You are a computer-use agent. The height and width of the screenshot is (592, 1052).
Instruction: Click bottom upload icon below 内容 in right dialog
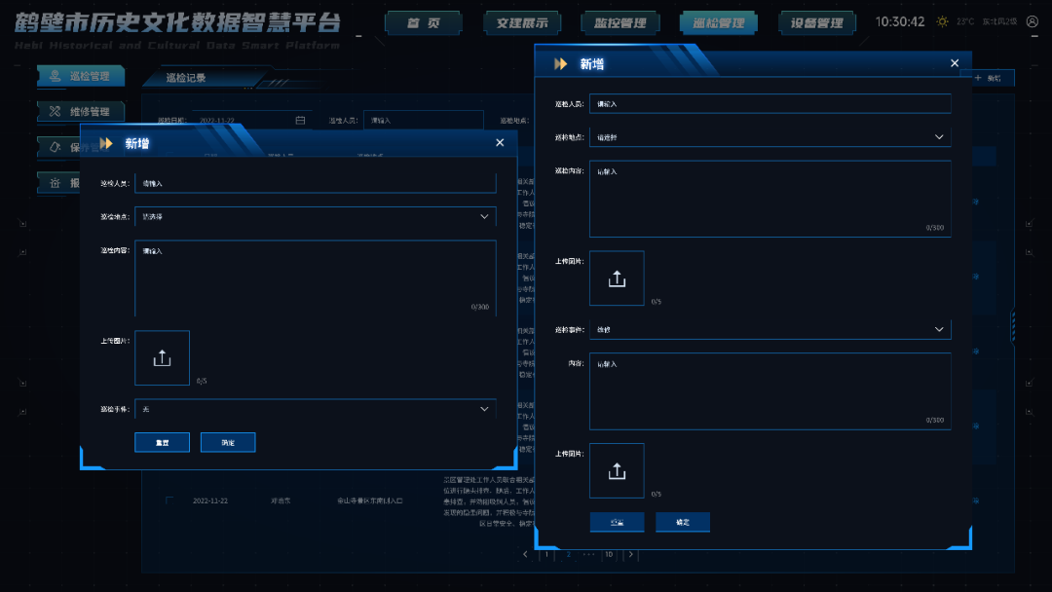(617, 470)
